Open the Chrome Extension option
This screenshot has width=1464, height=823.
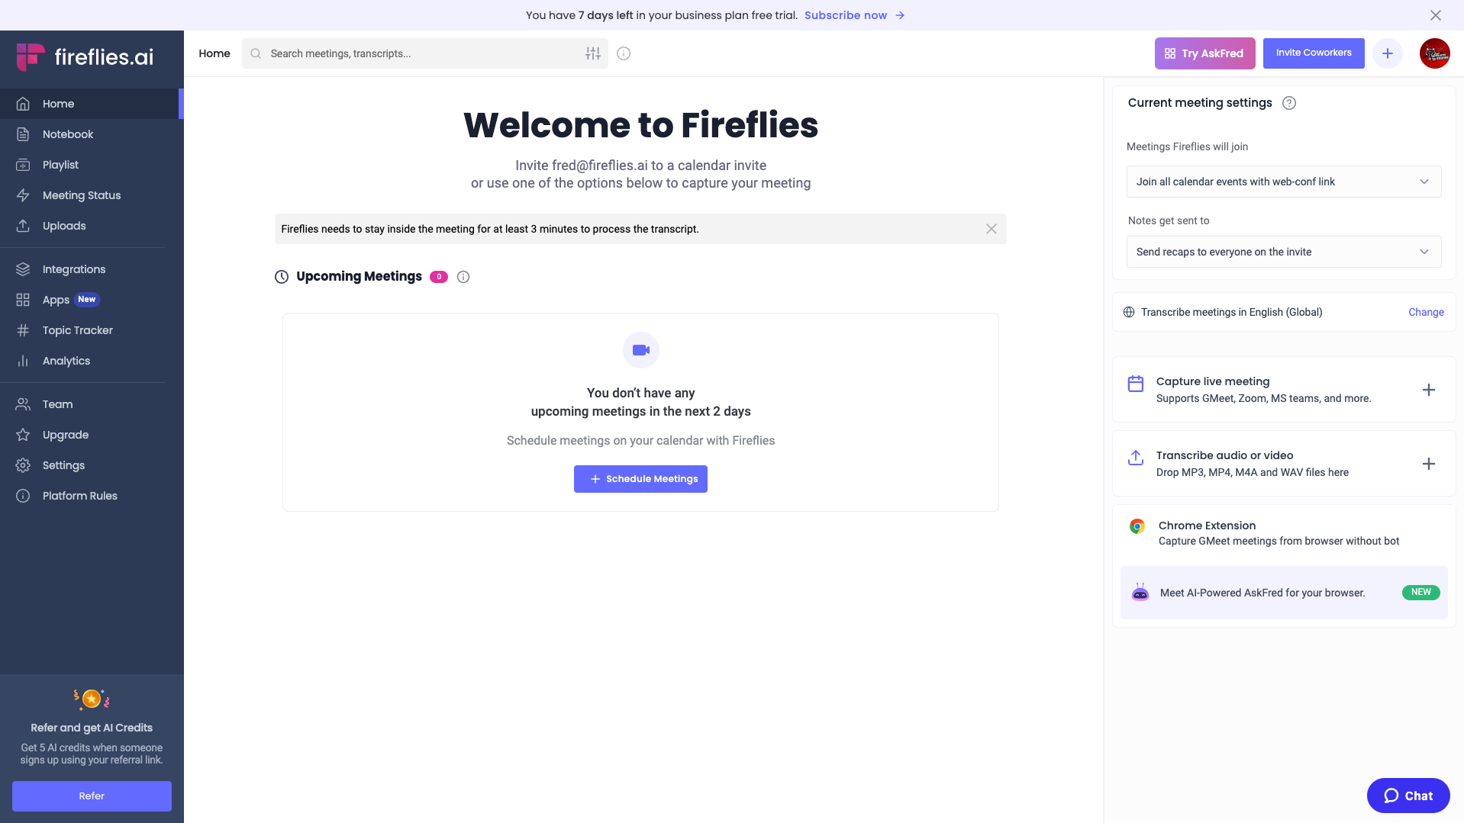point(1279,533)
